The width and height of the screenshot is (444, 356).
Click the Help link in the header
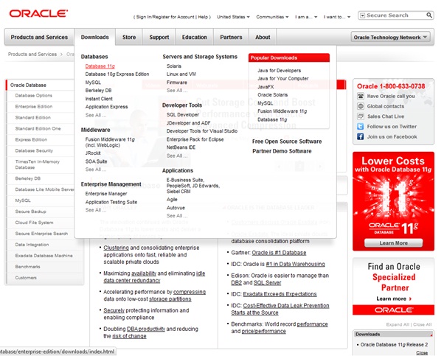203,17
